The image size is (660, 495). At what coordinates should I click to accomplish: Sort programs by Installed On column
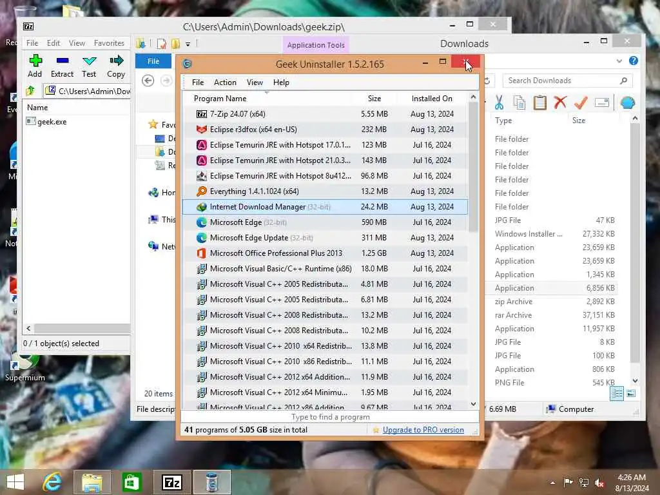click(432, 99)
